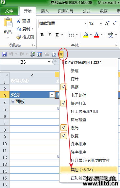
Task: Check 电子邮件 in toolbar menu
Action: 88,95
